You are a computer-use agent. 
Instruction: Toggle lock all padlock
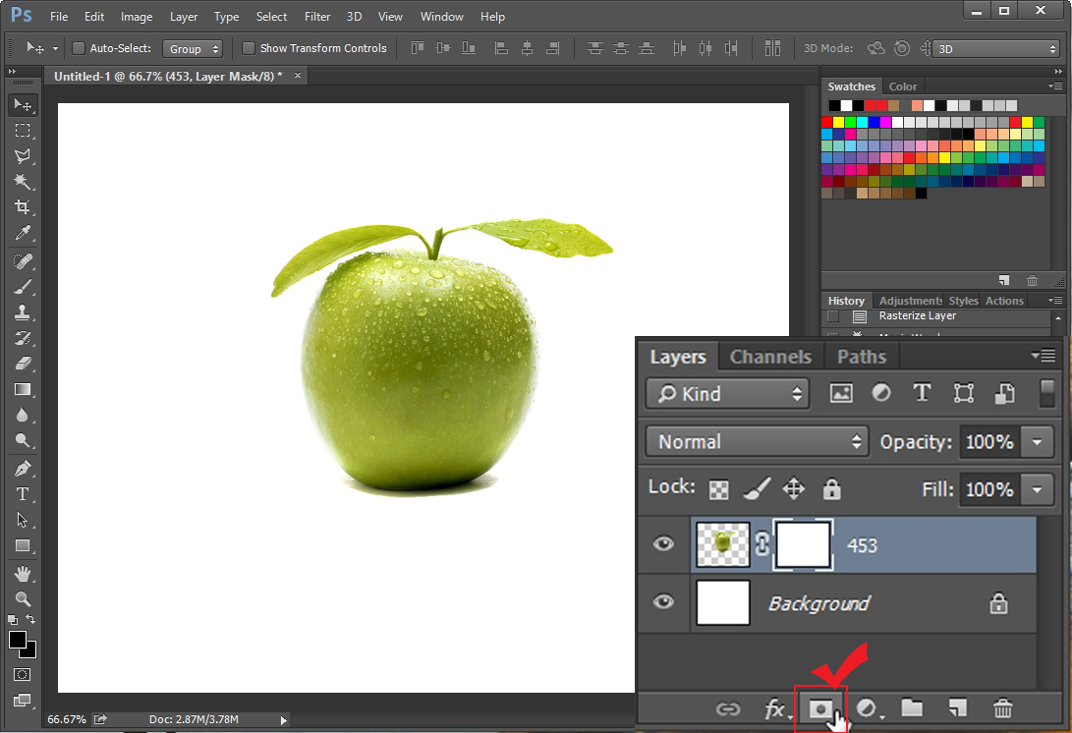tap(831, 489)
